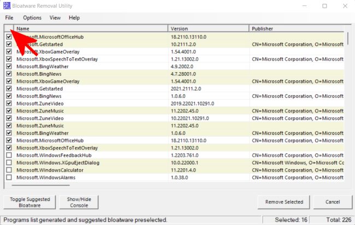Open the View menu
The height and width of the screenshot is (225, 355).
click(x=55, y=17)
